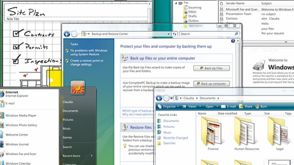
Task: Open Welcome Center from Start menu
Action: [x=17, y=135]
